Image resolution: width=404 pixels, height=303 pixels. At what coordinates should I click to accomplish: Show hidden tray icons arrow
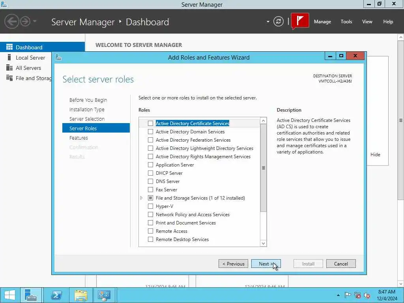(x=338, y=295)
